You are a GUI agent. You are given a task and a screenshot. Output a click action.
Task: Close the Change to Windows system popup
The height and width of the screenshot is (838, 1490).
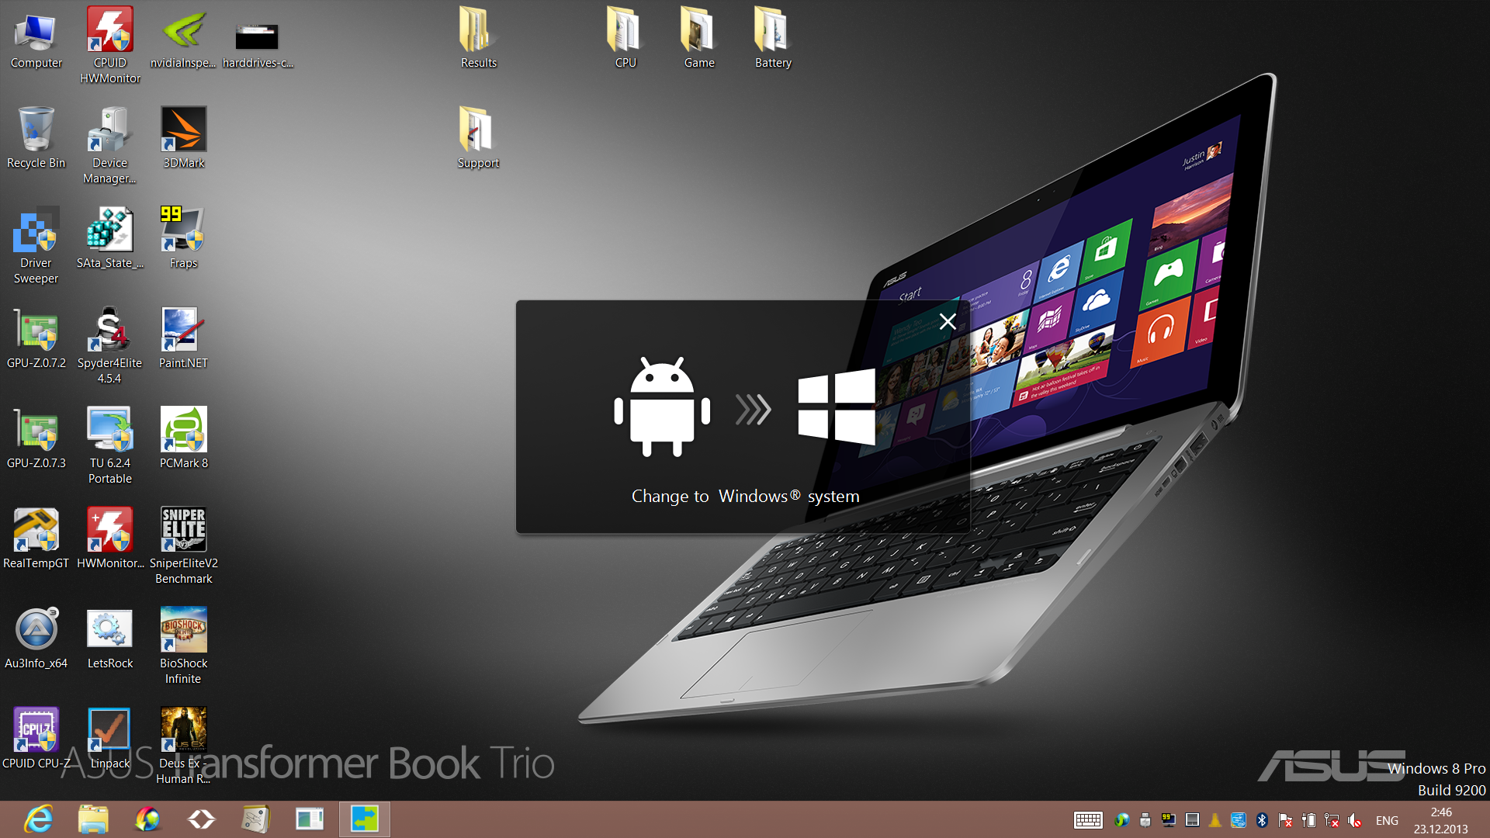coord(947,321)
